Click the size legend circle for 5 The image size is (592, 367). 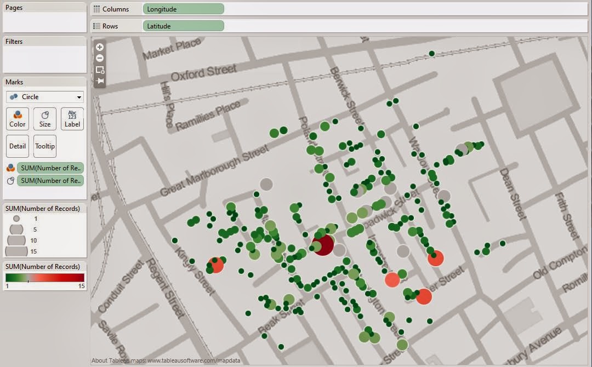tap(16, 229)
